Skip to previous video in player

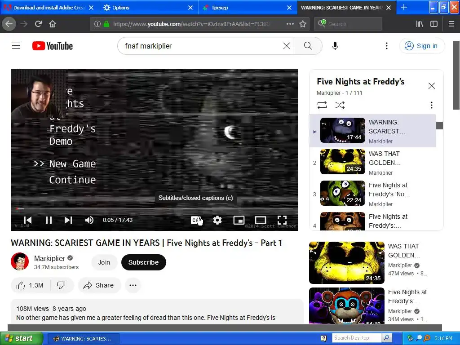(x=28, y=220)
